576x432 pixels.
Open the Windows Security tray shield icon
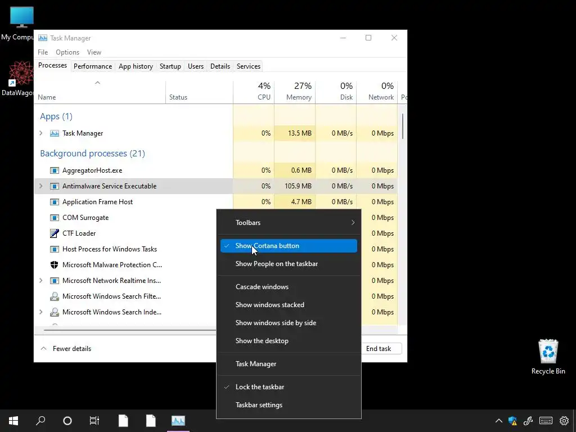click(x=513, y=421)
